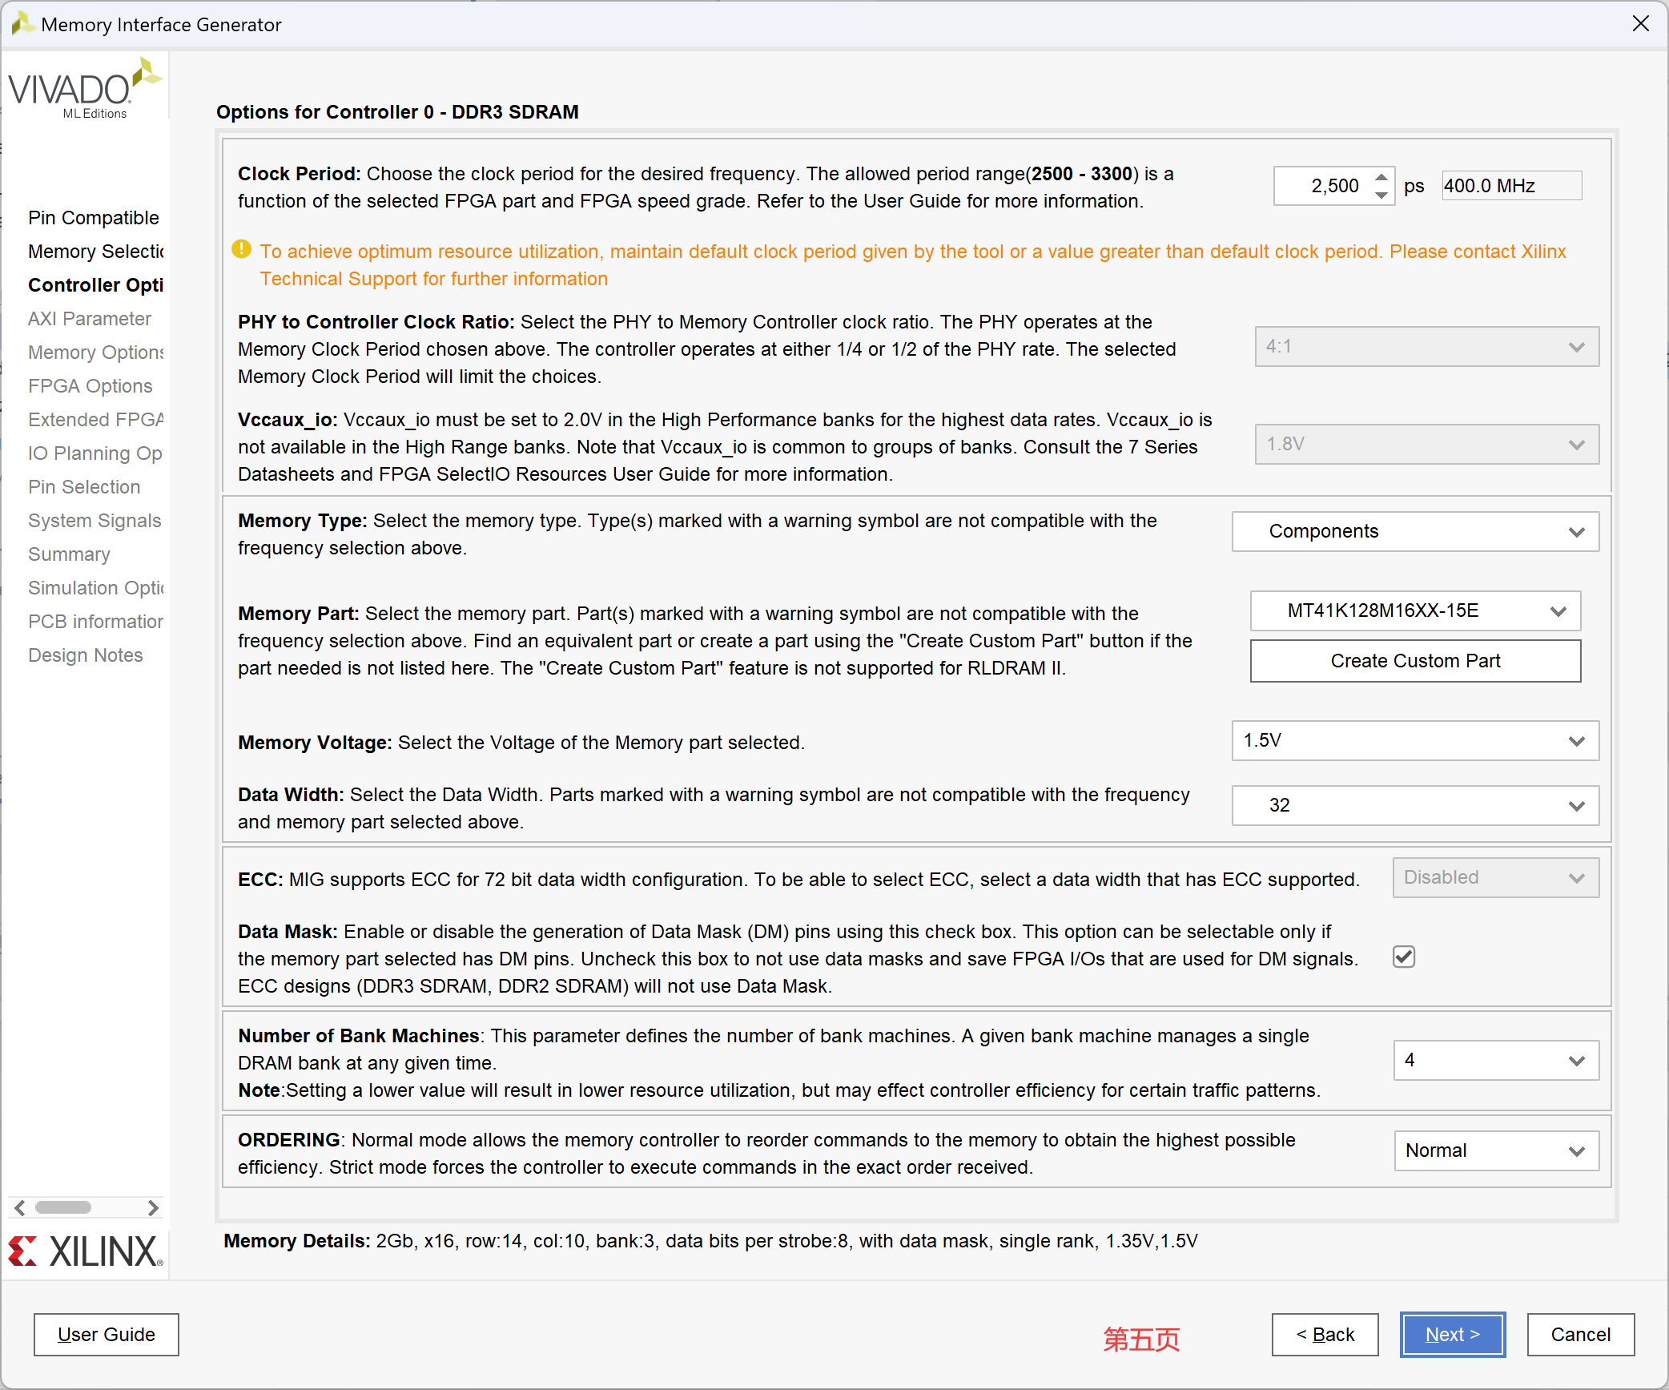Screen dimensions: 1669x1390
Task: Increase clock period with the up arrow
Action: pos(1381,178)
